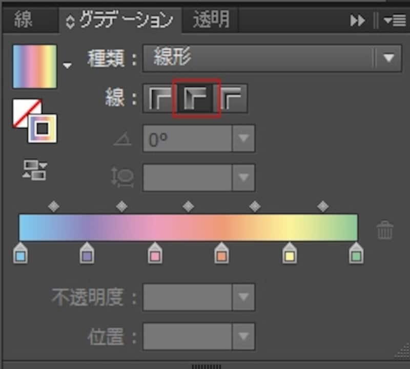This screenshot has height=369, width=410.
Task: Click the gradient slider color bar
Action: [188, 227]
